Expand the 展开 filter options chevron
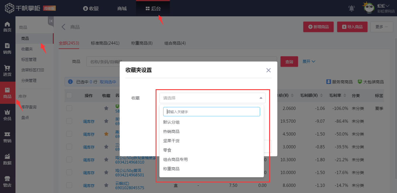 click(309, 62)
